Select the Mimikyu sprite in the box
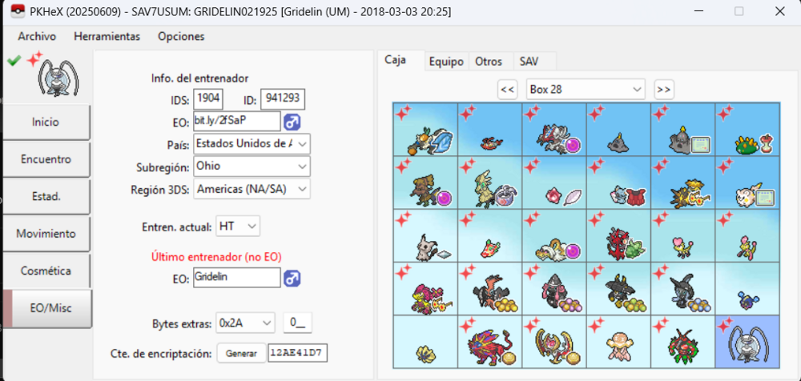Viewport: 801px width, 381px height. click(425, 235)
